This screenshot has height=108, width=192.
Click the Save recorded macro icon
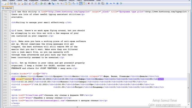pos(103,4)
